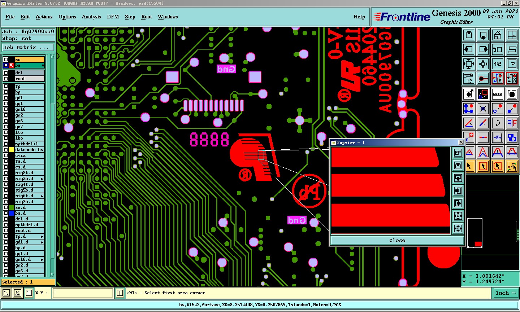Toggle the drl layer checkbox
The height and width of the screenshot is (312, 520).
pos(6,73)
